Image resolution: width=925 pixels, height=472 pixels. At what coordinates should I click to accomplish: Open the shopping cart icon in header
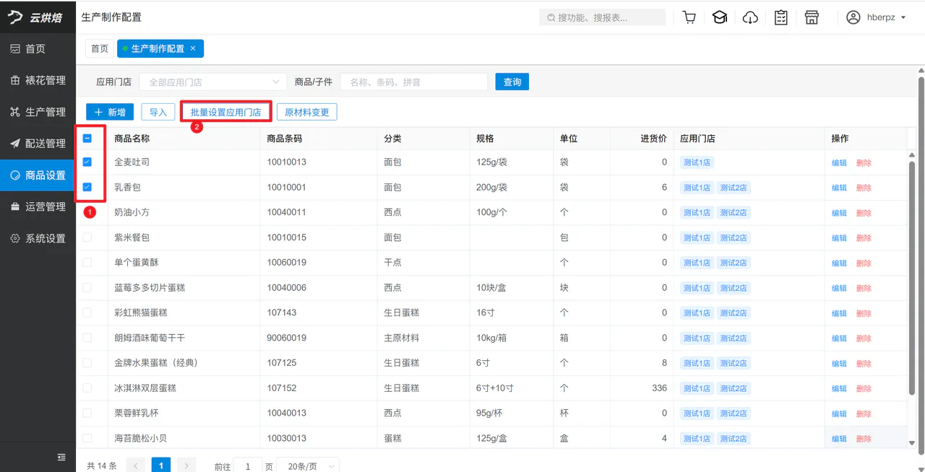click(x=689, y=17)
